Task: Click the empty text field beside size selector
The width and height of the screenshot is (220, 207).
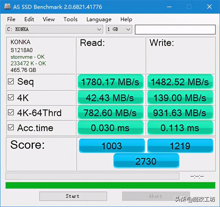Action: tap(175, 30)
